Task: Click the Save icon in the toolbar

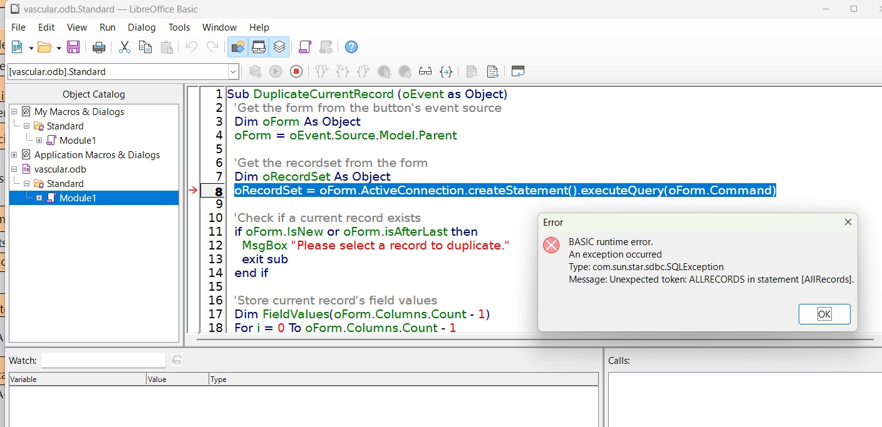Action: [73, 47]
